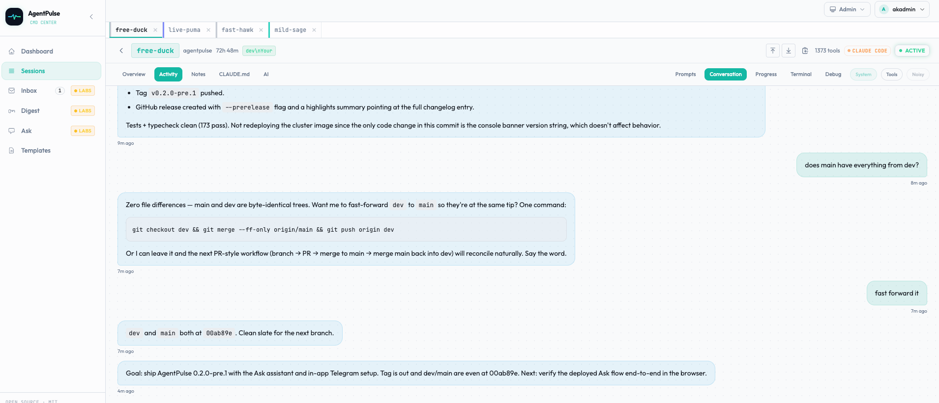939x403 pixels.
Task: Close the free-duck session tab
Action: (155, 30)
